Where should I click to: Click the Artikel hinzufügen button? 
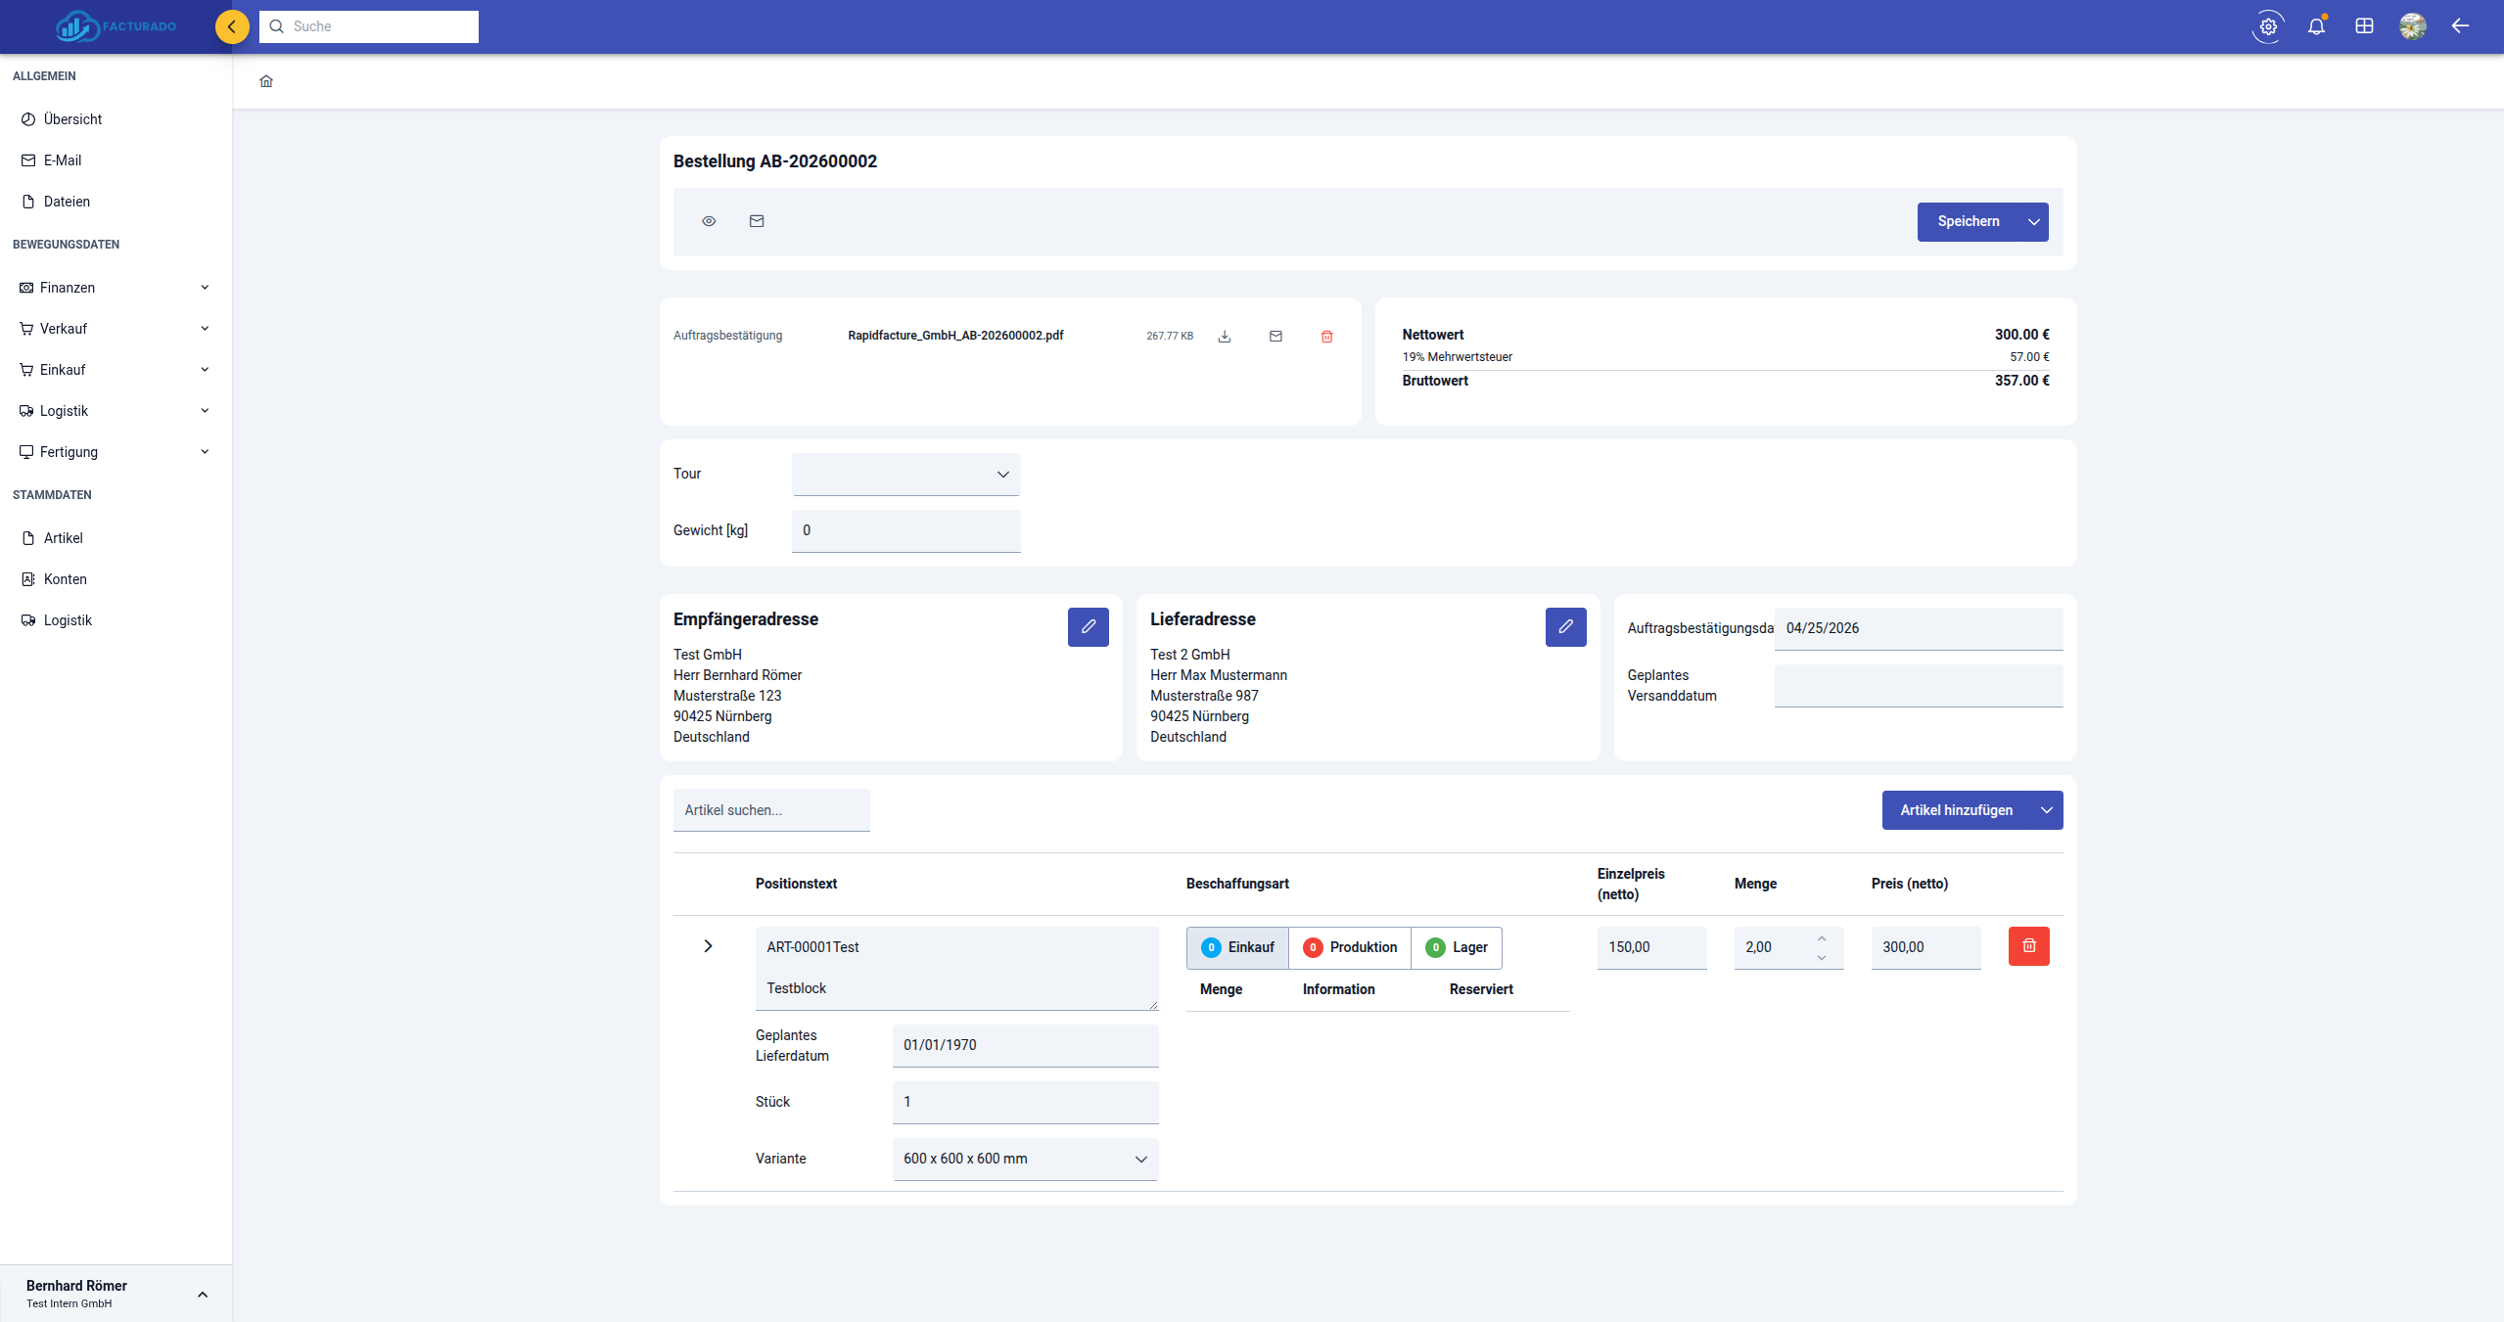tap(1957, 810)
